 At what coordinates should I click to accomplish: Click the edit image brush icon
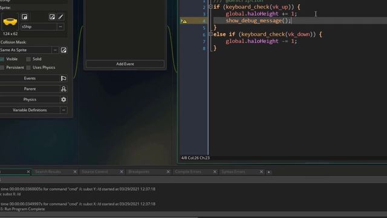tap(60, 17)
